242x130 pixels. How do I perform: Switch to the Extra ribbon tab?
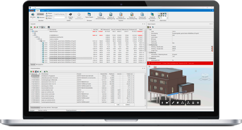click(x=48, y=10)
